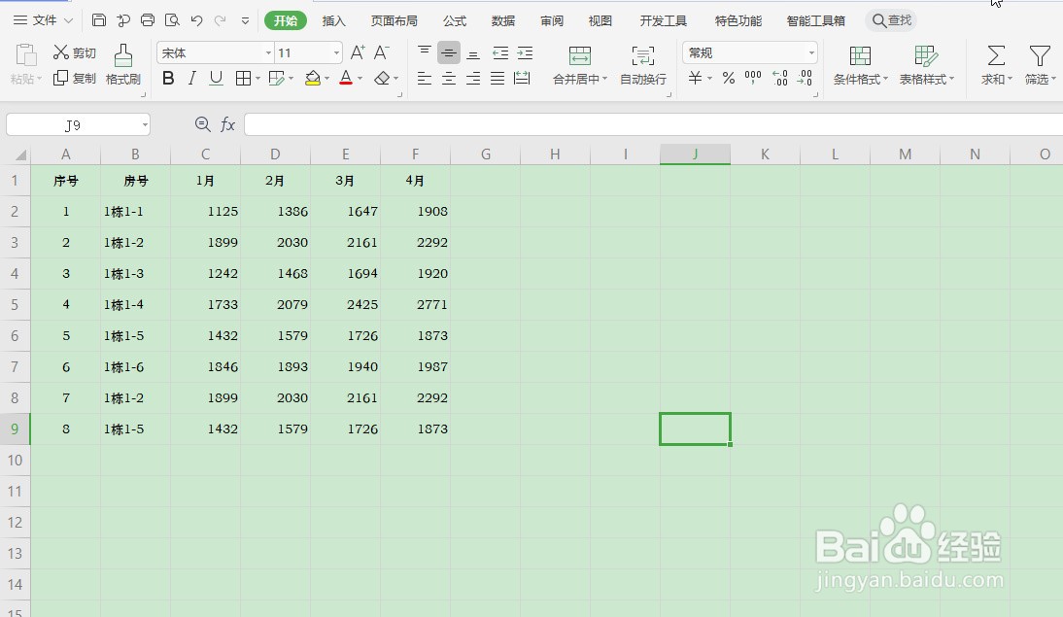Click Table Style (表格样式)
The height and width of the screenshot is (617, 1063).
click(x=926, y=65)
